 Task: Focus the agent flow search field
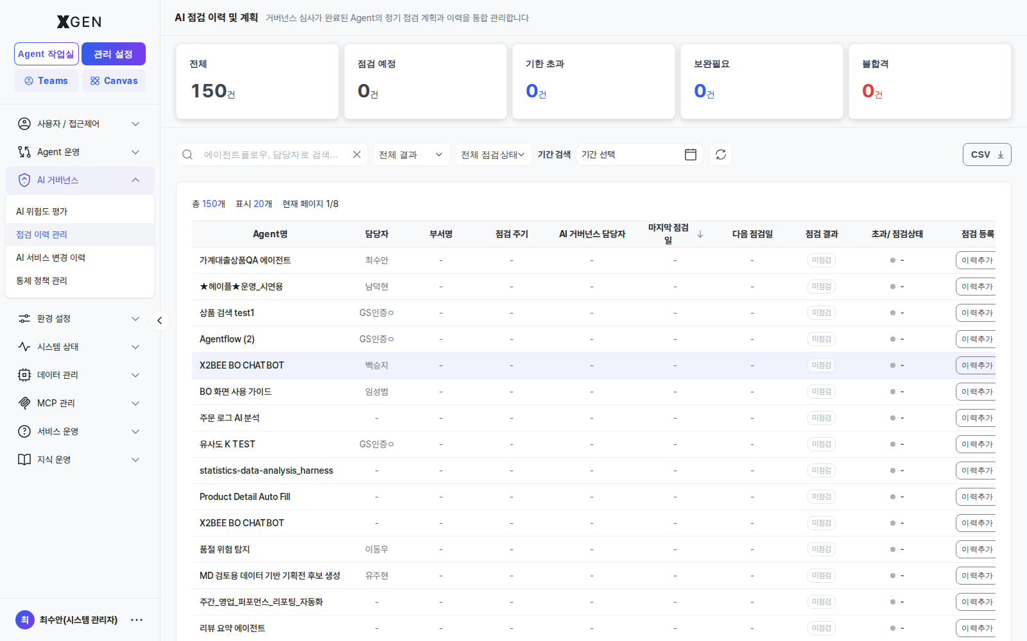tap(272, 154)
